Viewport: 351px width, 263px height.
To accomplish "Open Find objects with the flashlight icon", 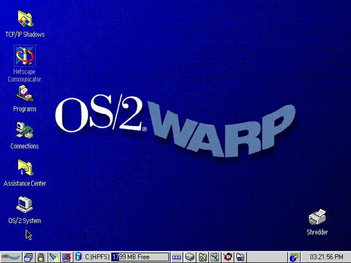I will pos(54,257).
